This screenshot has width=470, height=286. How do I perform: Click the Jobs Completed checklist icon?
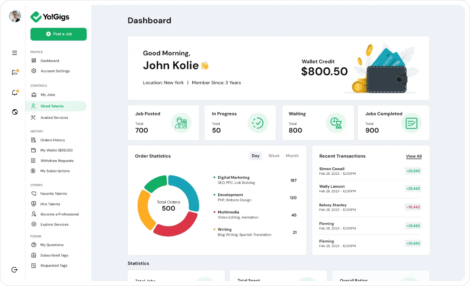point(411,123)
